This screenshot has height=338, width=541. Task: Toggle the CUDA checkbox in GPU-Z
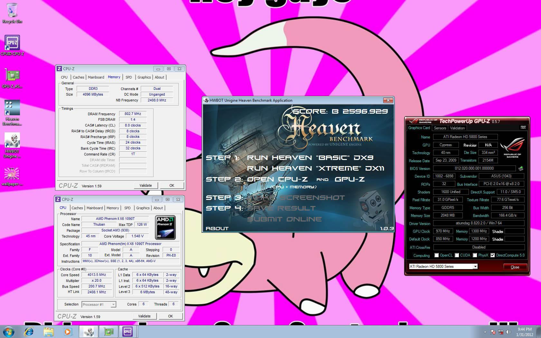coord(457,255)
